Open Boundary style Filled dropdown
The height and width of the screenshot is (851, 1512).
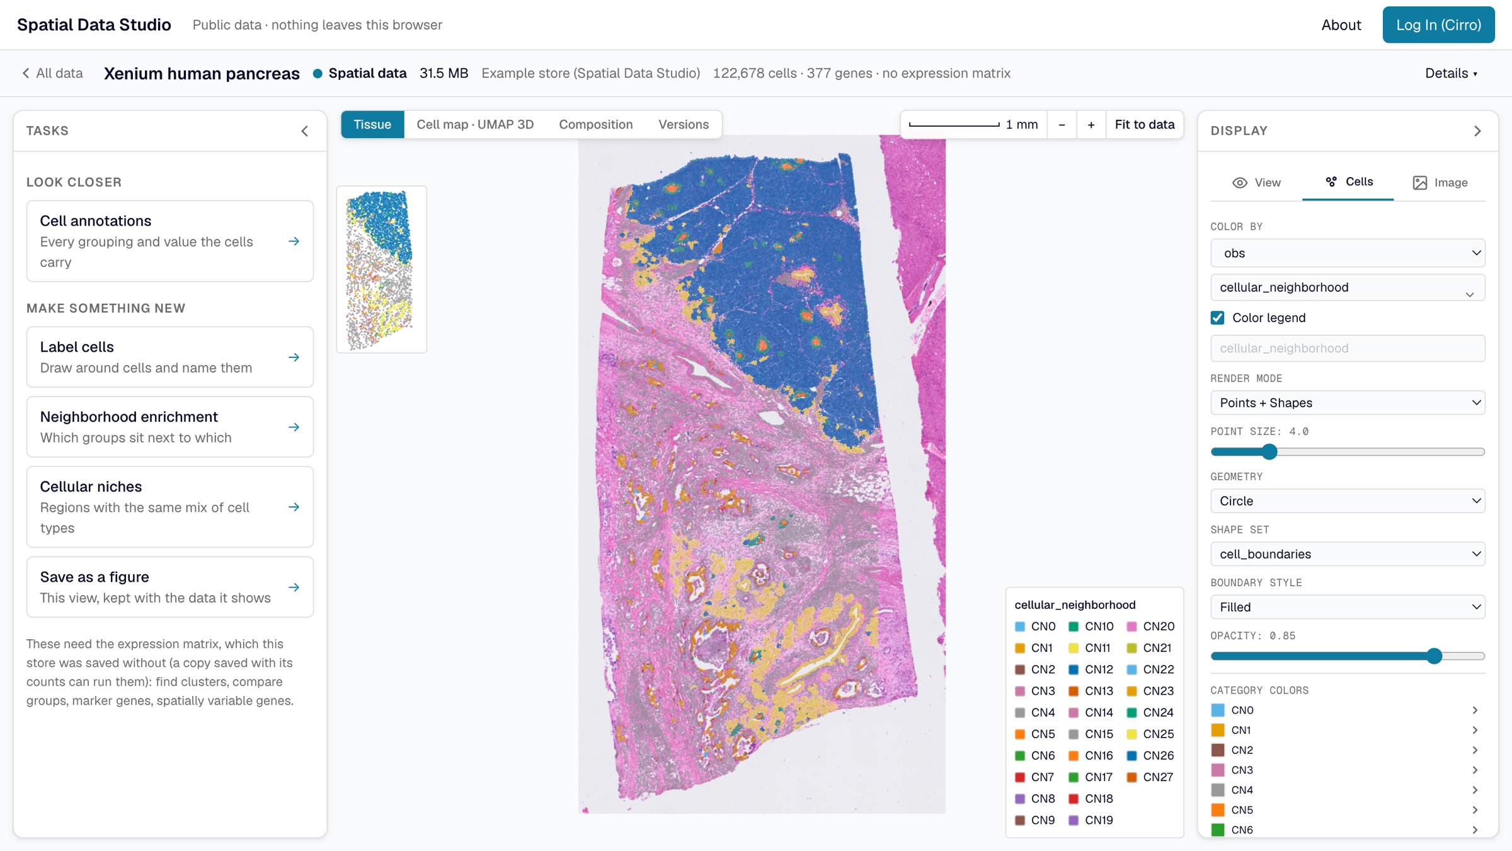tap(1348, 607)
